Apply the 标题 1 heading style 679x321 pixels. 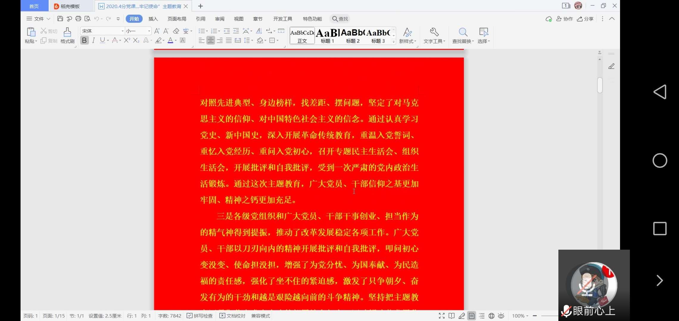coord(327,35)
